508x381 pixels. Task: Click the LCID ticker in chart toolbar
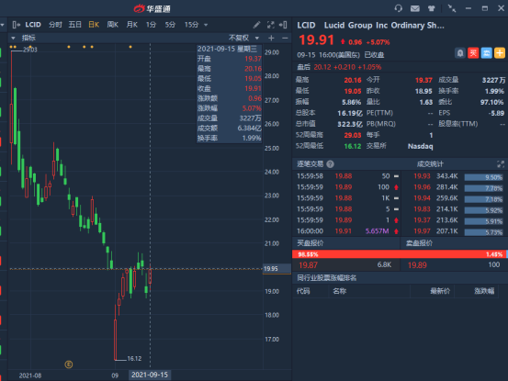(x=33, y=25)
